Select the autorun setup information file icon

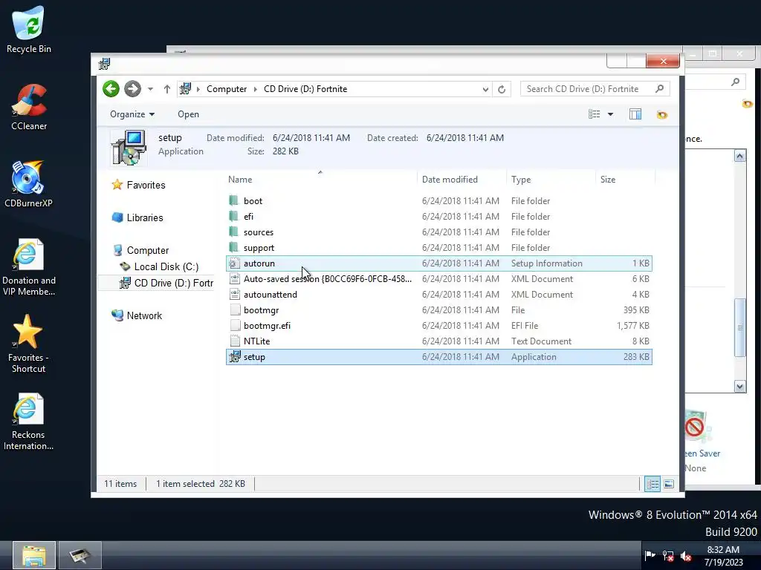[234, 263]
